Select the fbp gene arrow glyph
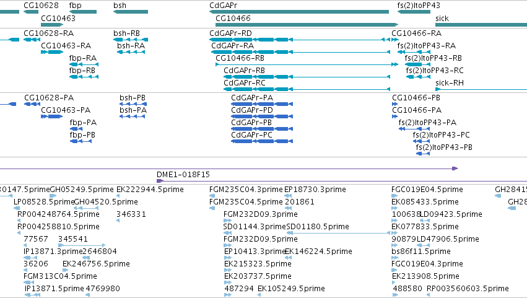The image size is (527, 298). click(83, 12)
